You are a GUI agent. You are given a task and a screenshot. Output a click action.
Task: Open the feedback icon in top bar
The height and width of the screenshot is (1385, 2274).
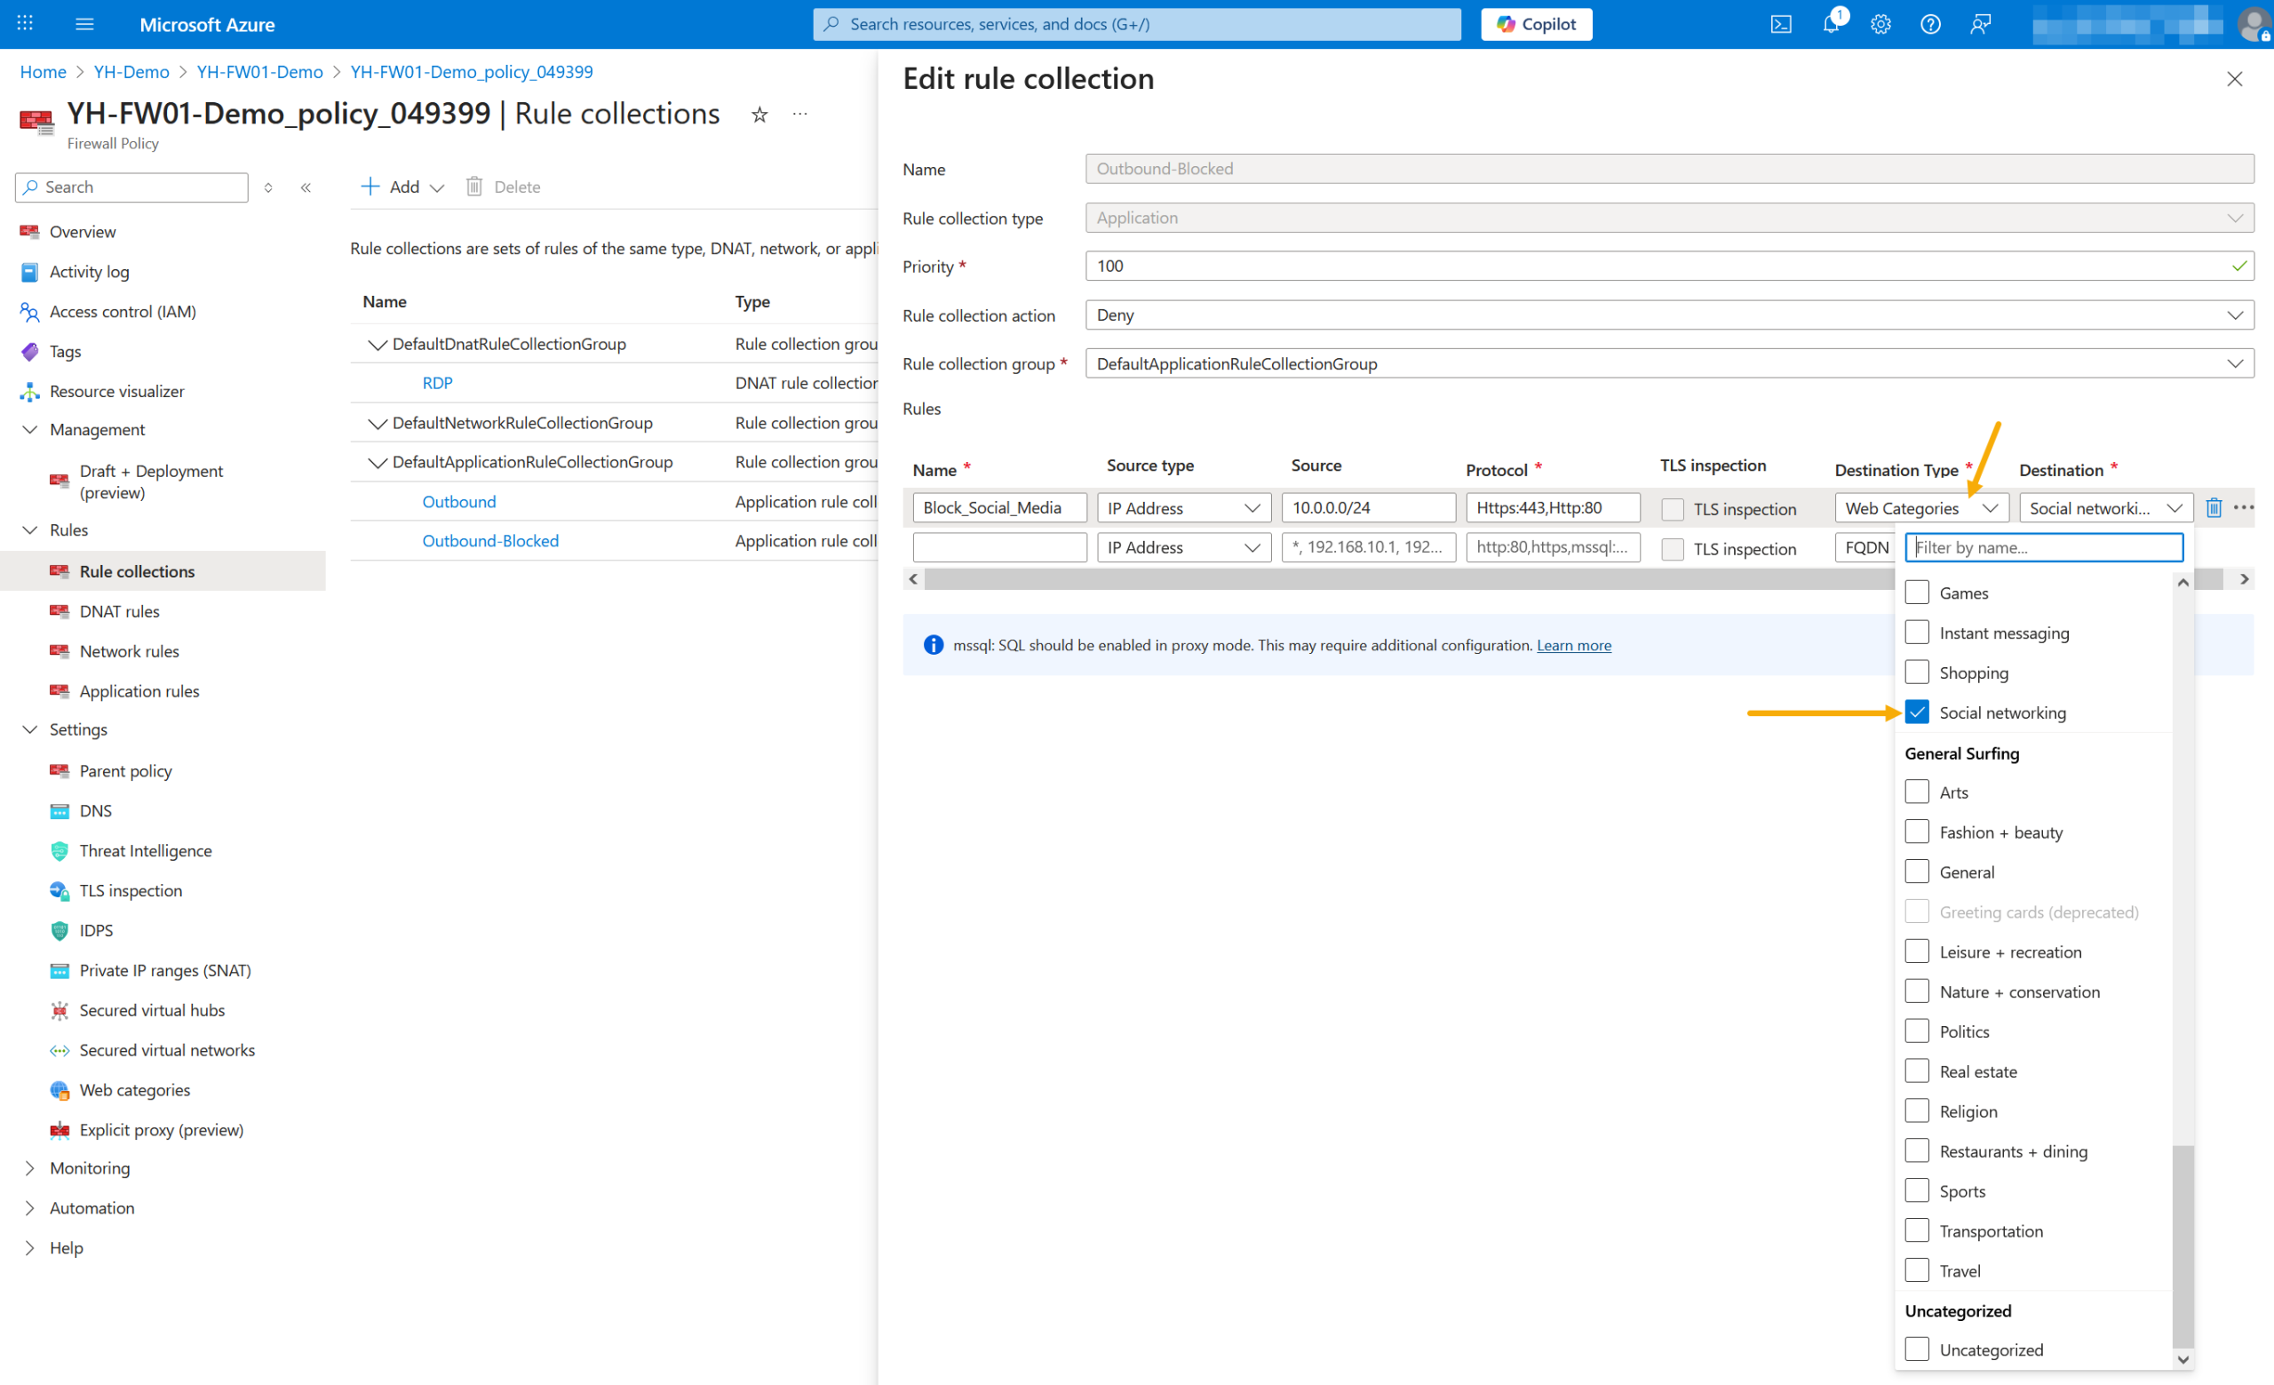(1980, 24)
